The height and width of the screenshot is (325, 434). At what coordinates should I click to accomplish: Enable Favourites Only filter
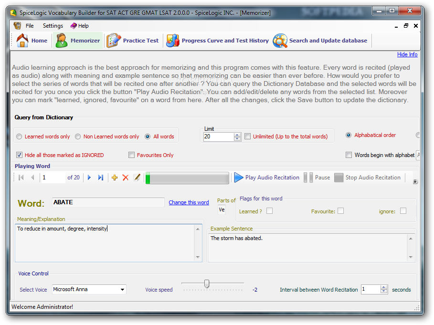click(131, 155)
